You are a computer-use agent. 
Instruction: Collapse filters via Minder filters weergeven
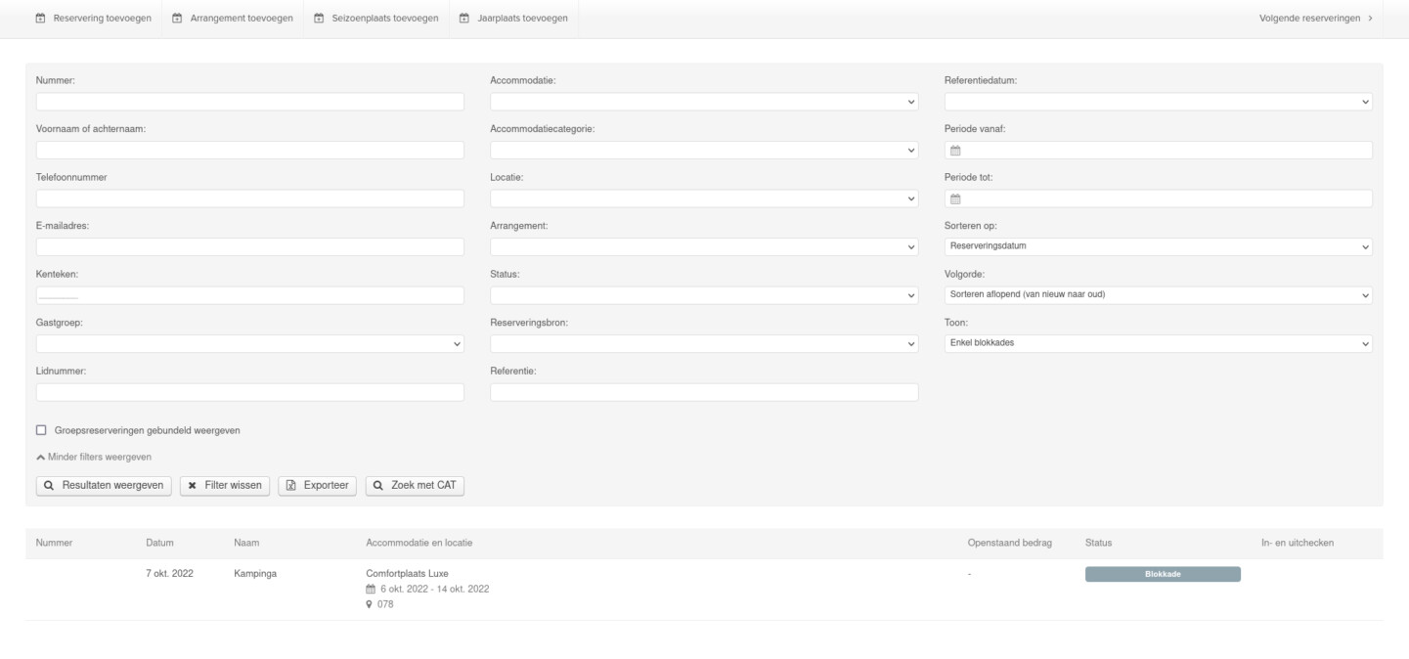tap(94, 457)
